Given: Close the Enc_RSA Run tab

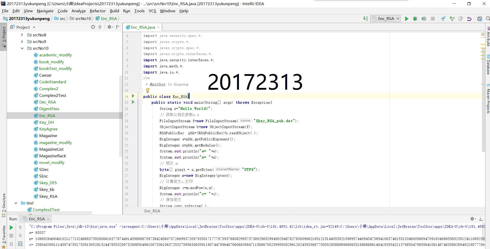Looking at the screenshot, I should pos(48,219).
